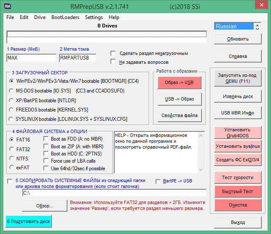Click the cyan '6 Подготовить диск' button
The height and width of the screenshot is (234, 271).
coord(28,221)
